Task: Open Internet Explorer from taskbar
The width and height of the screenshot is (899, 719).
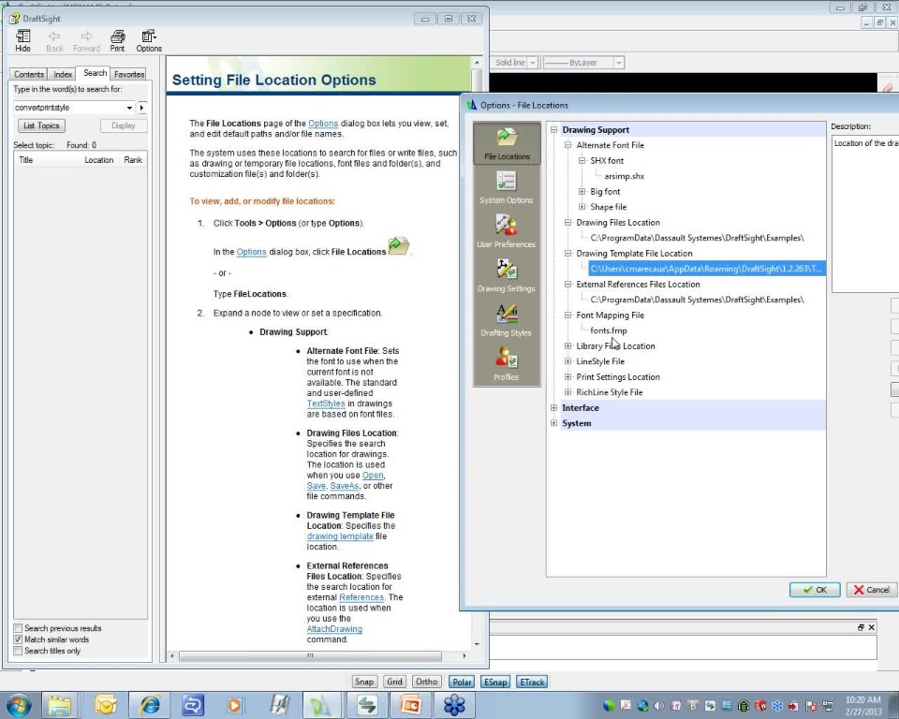Action: (150, 705)
